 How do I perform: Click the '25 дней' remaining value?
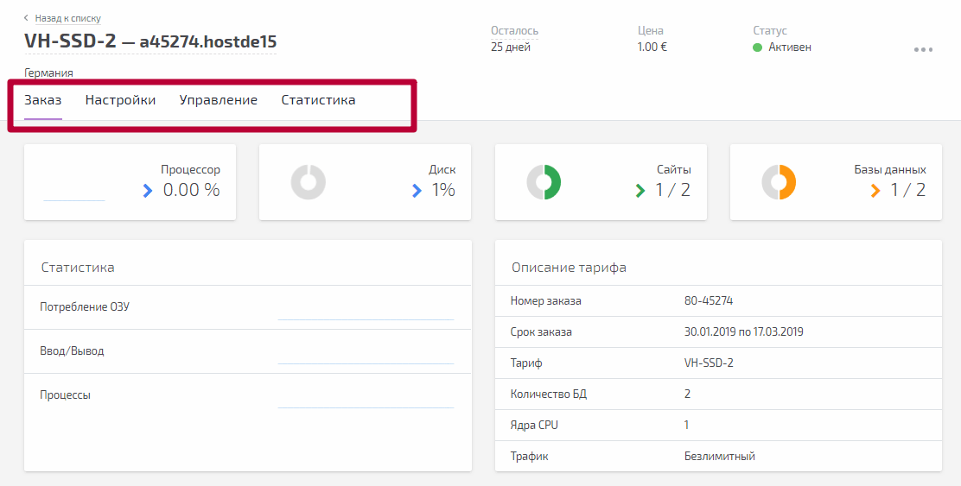point(511,47)
